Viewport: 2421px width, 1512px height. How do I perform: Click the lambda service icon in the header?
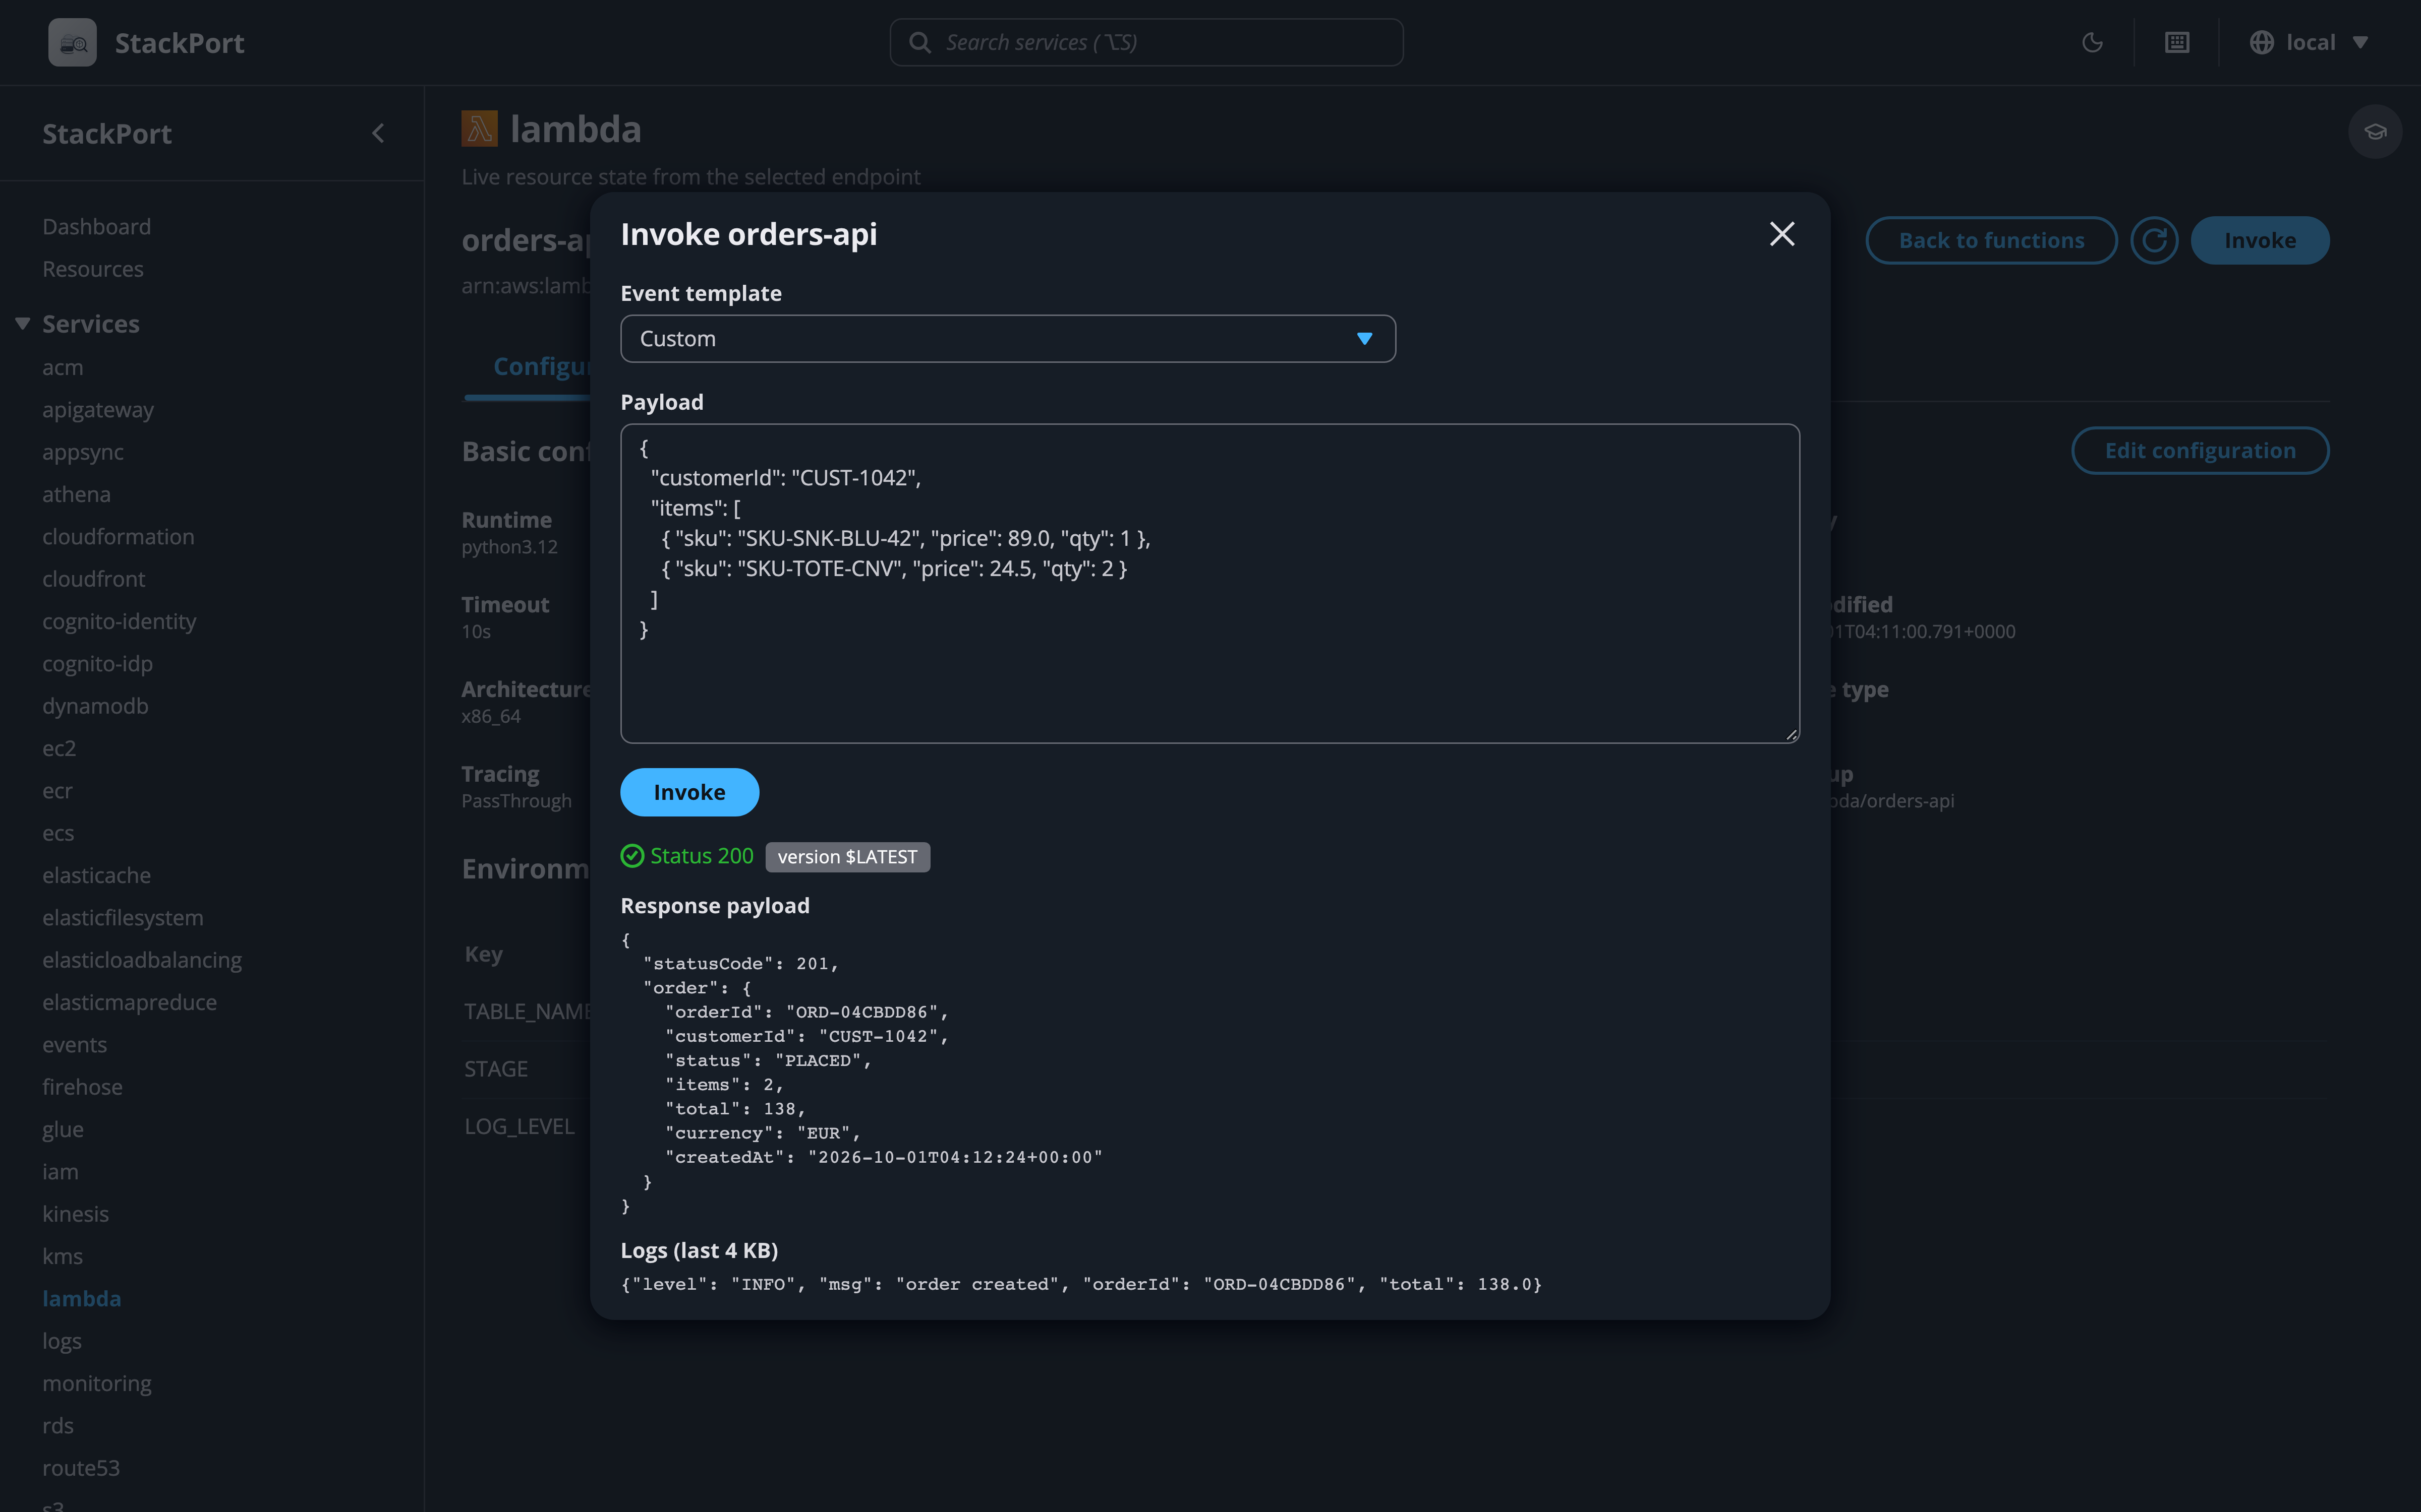point(479,129)
